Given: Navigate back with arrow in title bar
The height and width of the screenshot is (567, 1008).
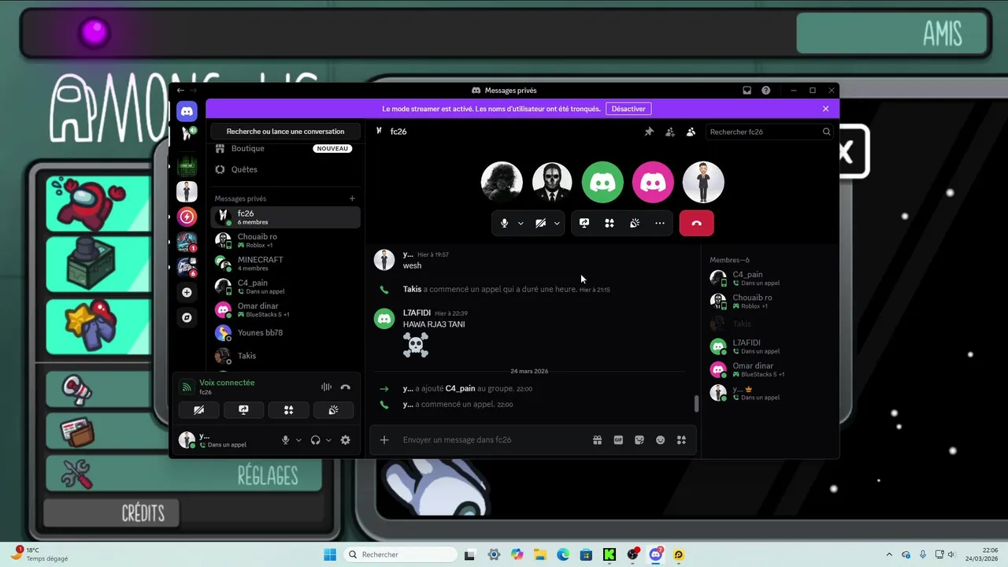Looking at the screenshot, I should 180,91.
